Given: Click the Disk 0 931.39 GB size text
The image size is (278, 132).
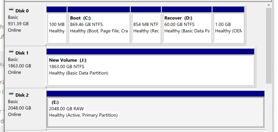Looking at the screenshot, I should 18,24.
